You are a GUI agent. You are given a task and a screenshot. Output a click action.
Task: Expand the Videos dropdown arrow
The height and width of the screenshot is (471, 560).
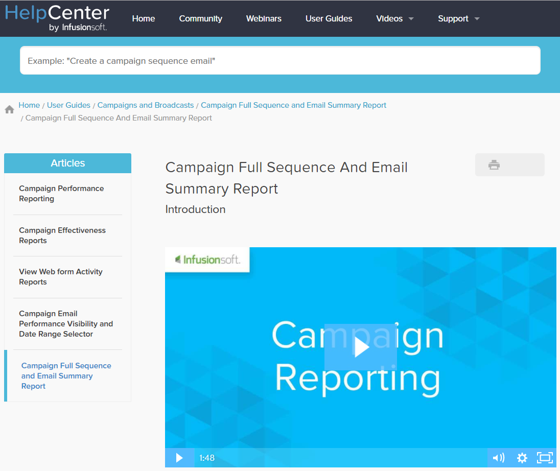click(x=411, y=18)
